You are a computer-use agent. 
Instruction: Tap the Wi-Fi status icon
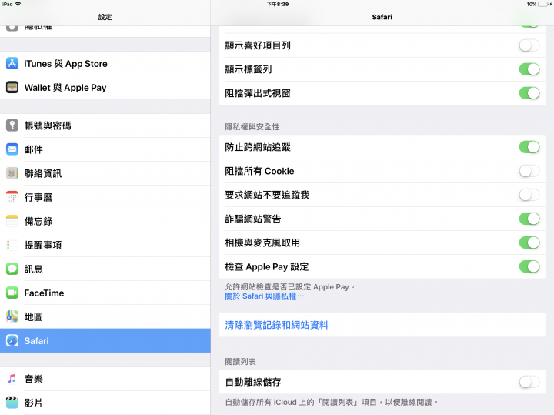(x=18, y=4)
